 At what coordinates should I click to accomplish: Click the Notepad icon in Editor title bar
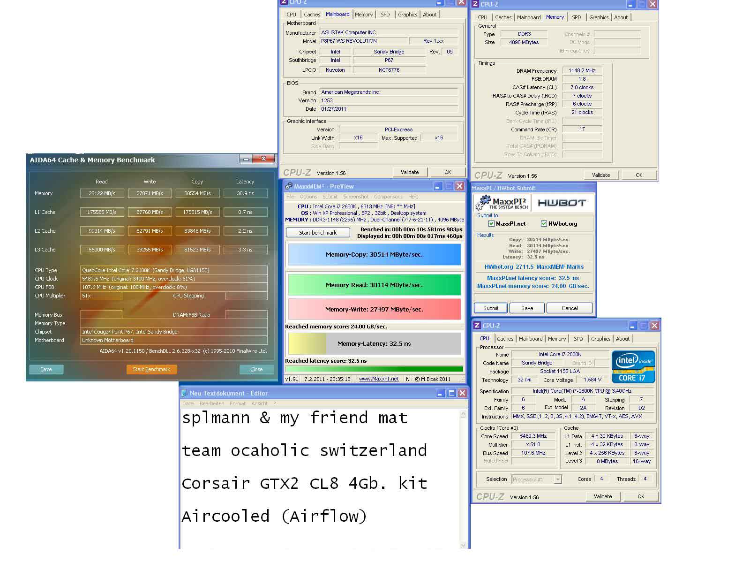pos(184,393)
